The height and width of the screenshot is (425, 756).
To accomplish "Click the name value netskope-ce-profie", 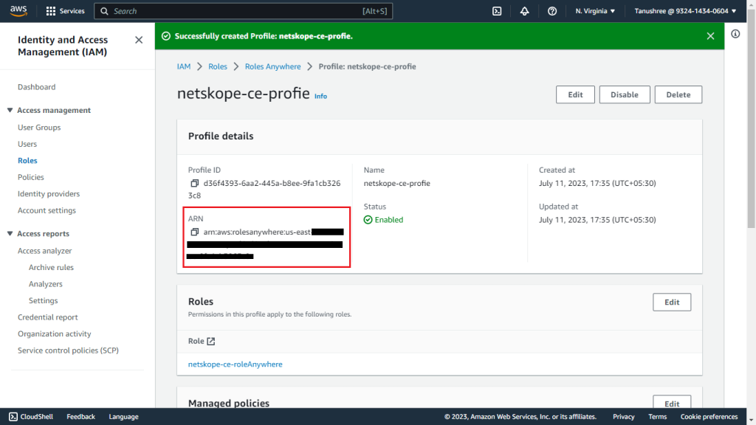I will 396,183.
